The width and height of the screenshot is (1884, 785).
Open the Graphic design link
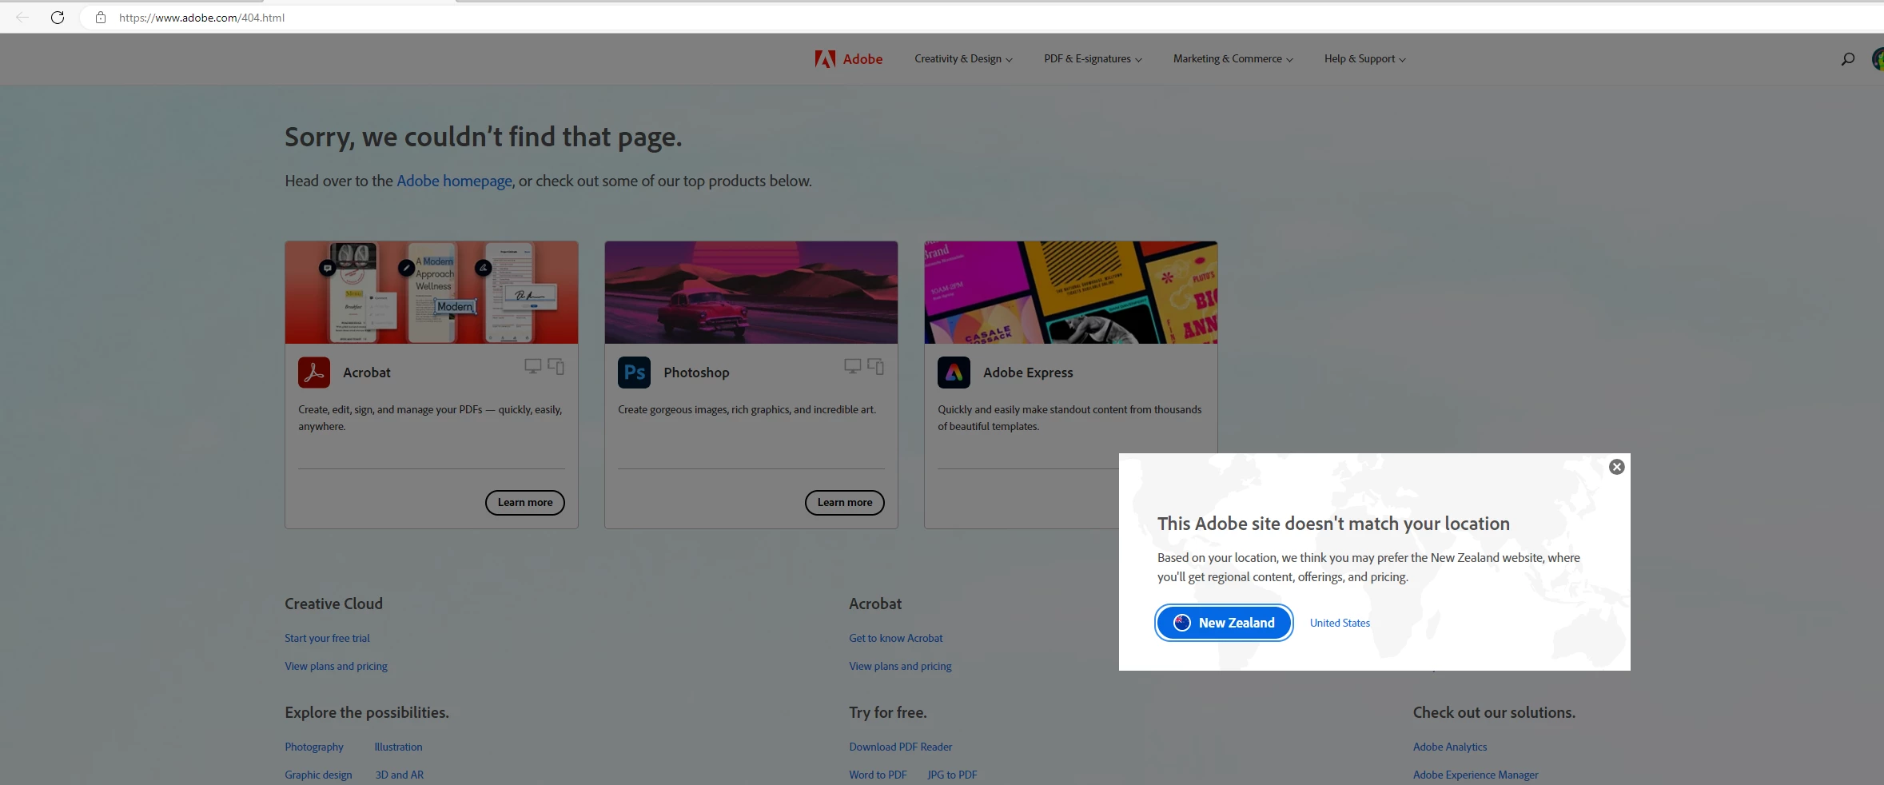[318, 775]
